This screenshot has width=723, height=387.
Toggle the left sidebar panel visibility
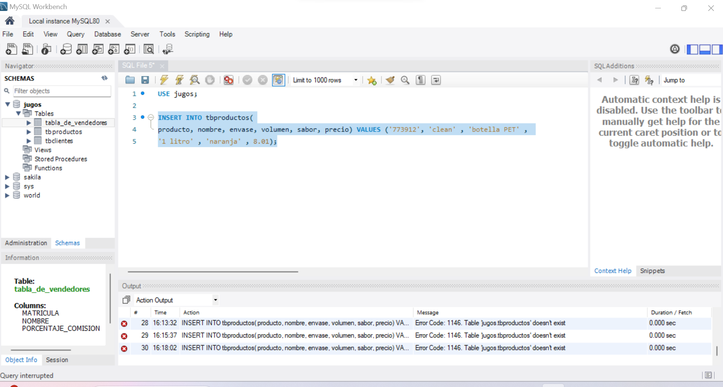pyautogui.click(x=692, y=50)
